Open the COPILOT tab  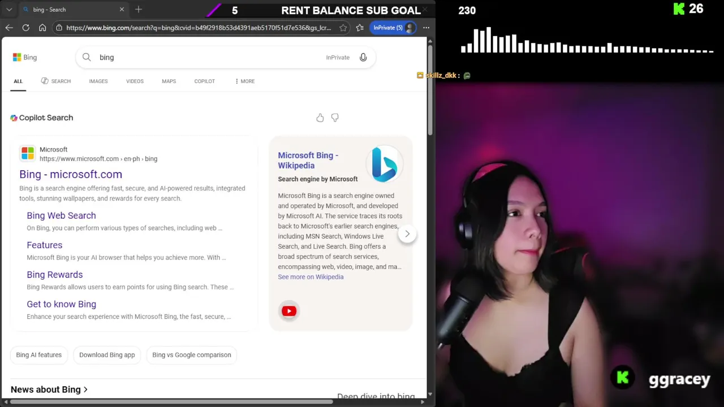[x=204, y=81]
